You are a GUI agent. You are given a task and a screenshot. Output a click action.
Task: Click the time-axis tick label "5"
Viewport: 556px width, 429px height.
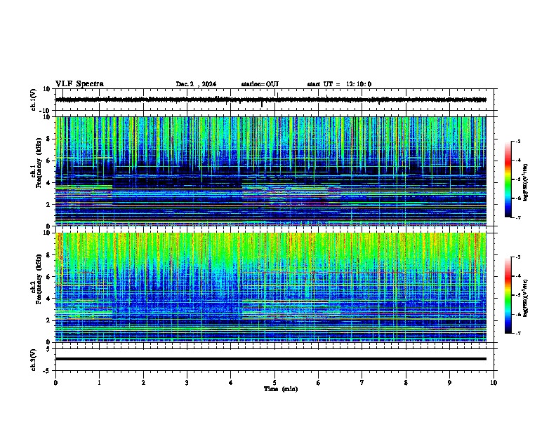pyautogui.click(x=274, y=383)
